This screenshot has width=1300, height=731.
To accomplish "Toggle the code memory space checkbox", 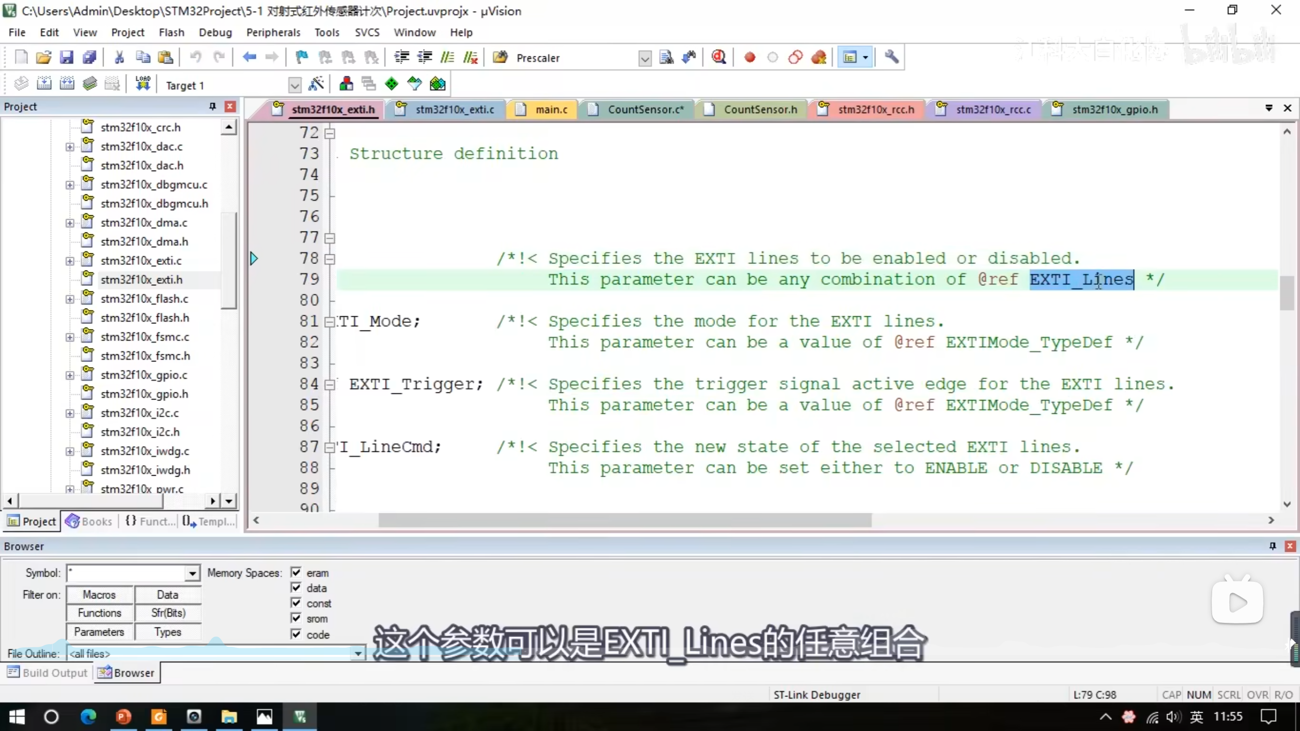I will (296, 634).
